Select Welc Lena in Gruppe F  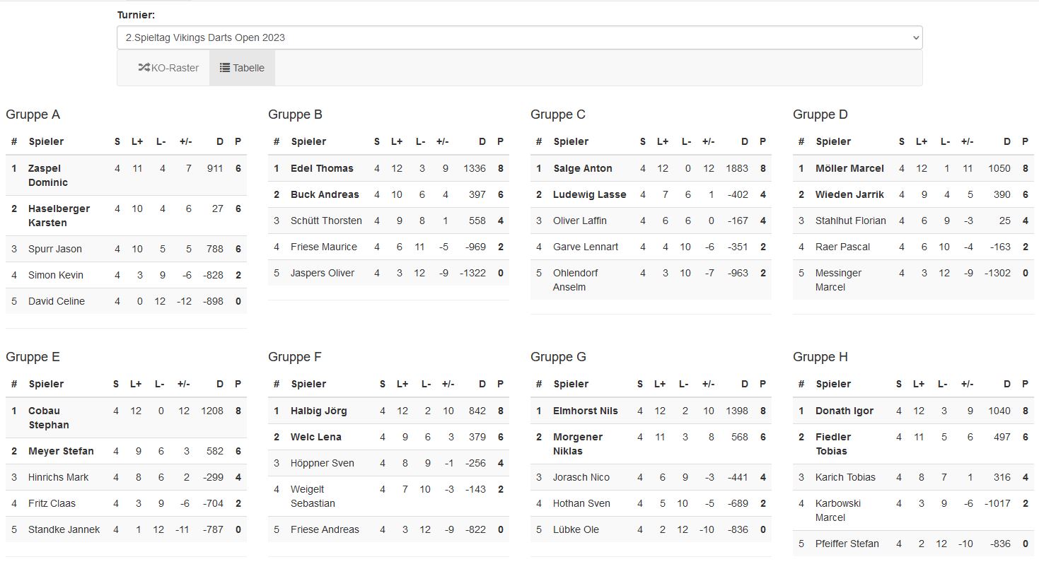click(316, 437)
